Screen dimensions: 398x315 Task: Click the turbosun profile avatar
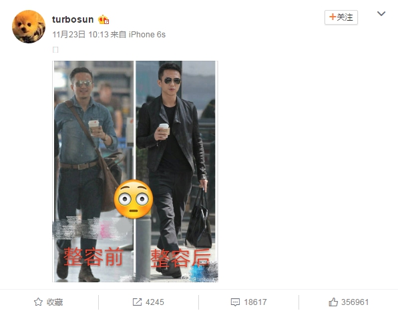click(29, 27)
